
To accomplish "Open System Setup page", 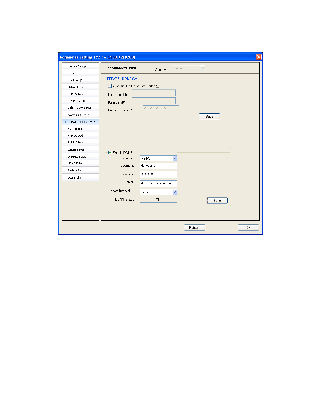I will click(80, 170).
